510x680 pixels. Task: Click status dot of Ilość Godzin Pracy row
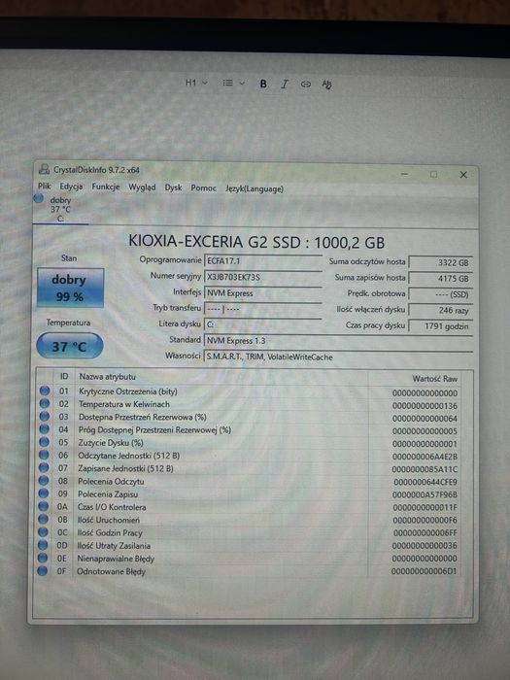point(43,531)
